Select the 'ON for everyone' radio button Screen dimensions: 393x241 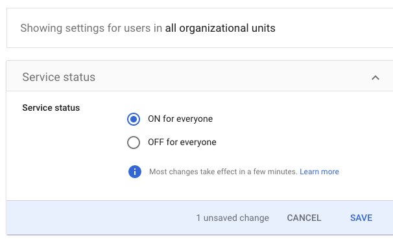click(x=134, y=119)
